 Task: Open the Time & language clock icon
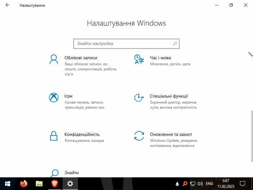139,60
